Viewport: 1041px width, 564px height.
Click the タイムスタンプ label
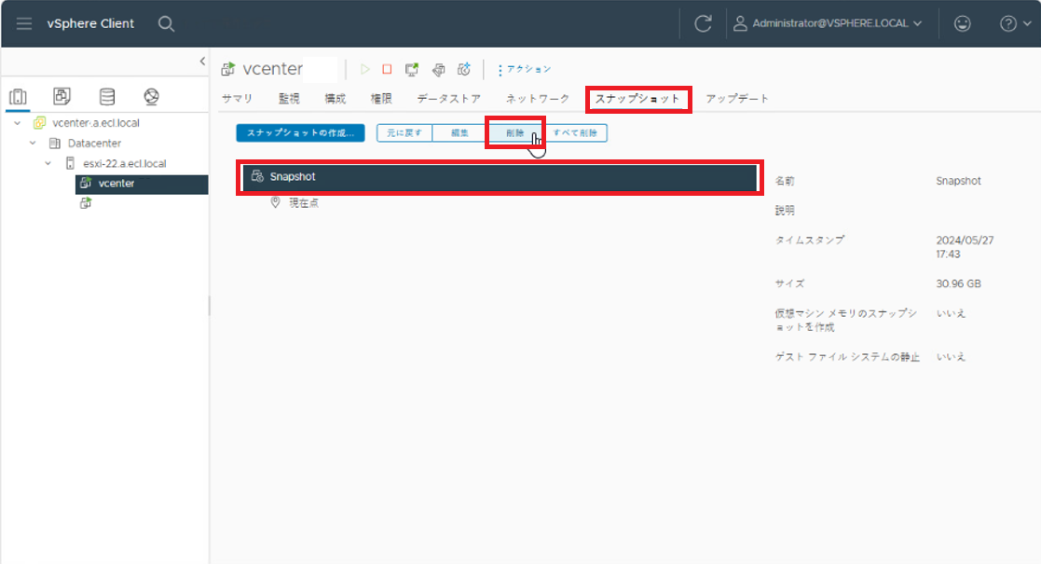(809, 240)
